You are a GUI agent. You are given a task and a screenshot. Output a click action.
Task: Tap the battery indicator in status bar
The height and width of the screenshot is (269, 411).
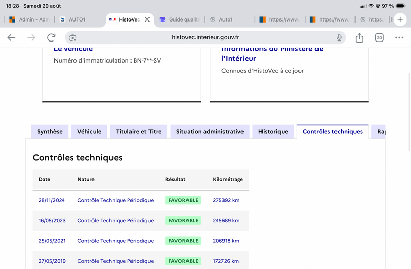[x=401, y=6]
